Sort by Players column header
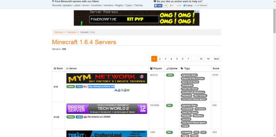The width and height of the screenshot is (276, 137). (x=156, y=68)
